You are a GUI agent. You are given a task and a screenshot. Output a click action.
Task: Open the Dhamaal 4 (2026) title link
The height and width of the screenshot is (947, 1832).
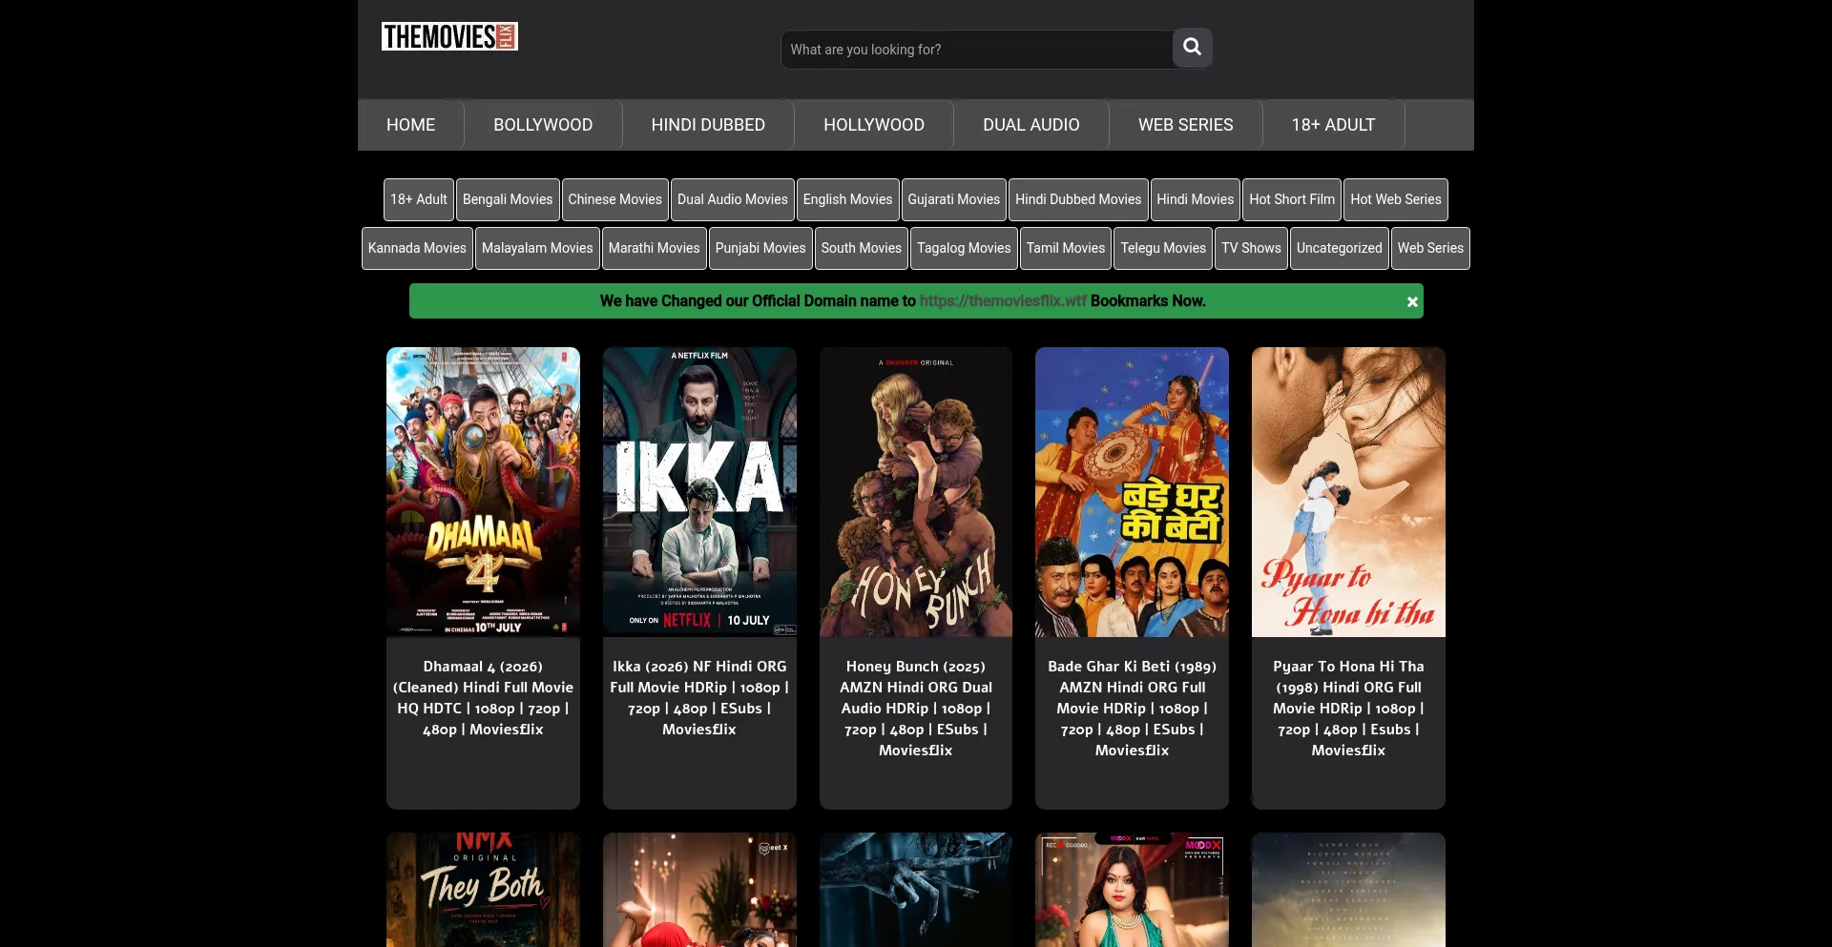click(x=483, y=698)
